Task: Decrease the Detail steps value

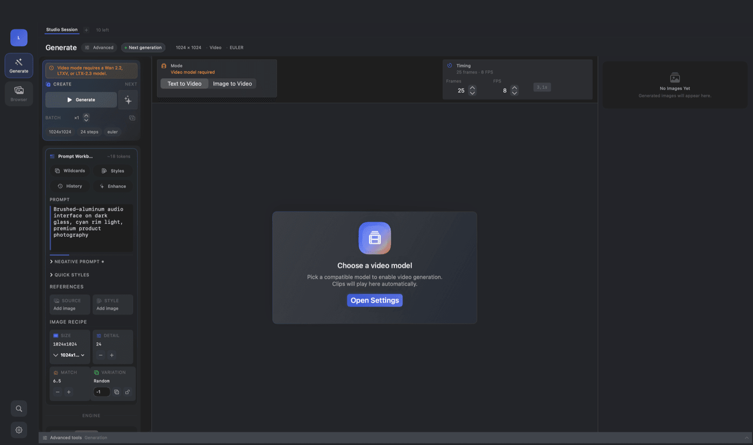Action: coord(101,355)
